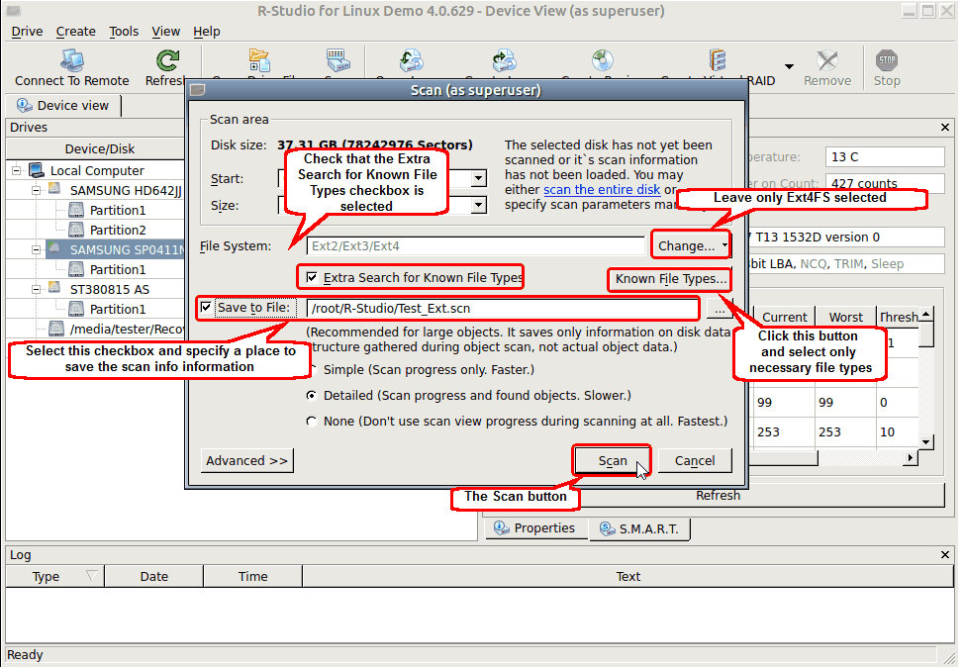Click the green Refresh toolbar icon
Image resolution: width=964 pixels, height=667 pixels.
tap(167, 60)
